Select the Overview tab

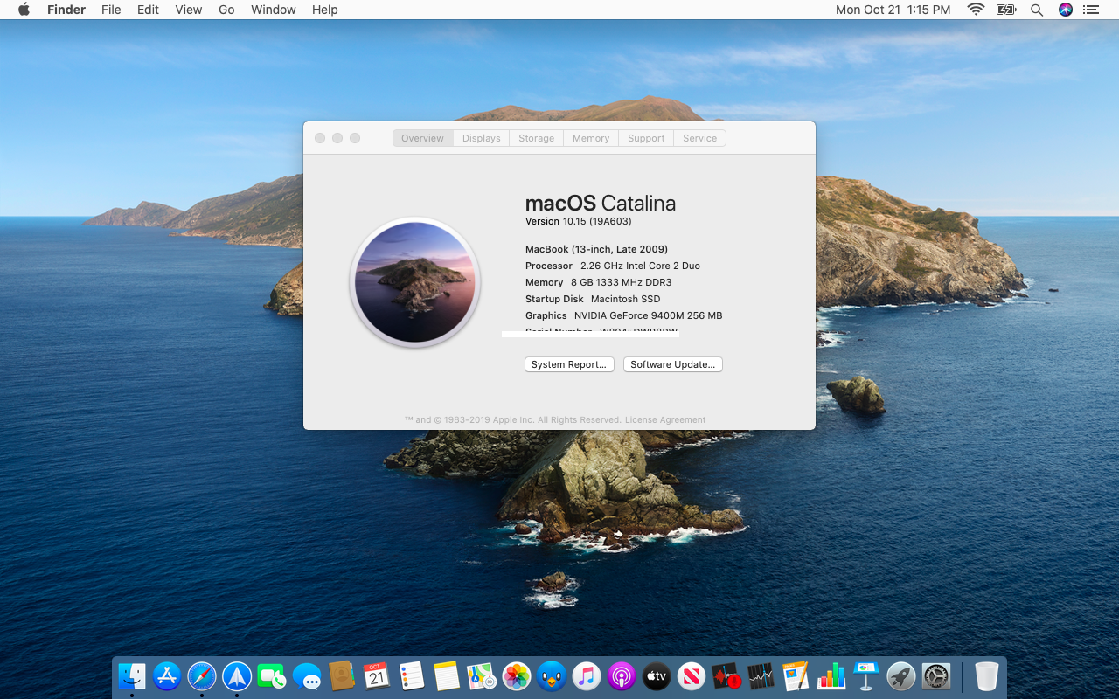pos(423,138)
